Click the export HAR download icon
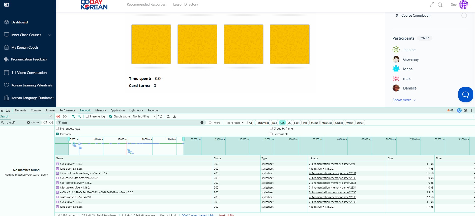Image resolution: width=475 pixels, height=216 pixels. (x=175, y=116)
